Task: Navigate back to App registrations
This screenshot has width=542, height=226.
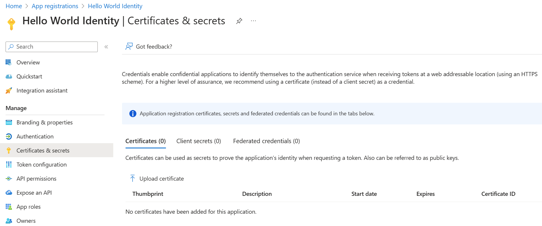Action: (x=55, y=6)
